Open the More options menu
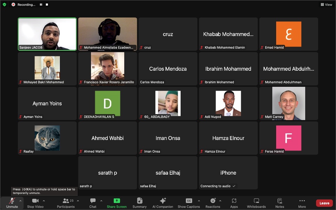The height and width of the screenshot is (210, 336). [x=302, y=203]
